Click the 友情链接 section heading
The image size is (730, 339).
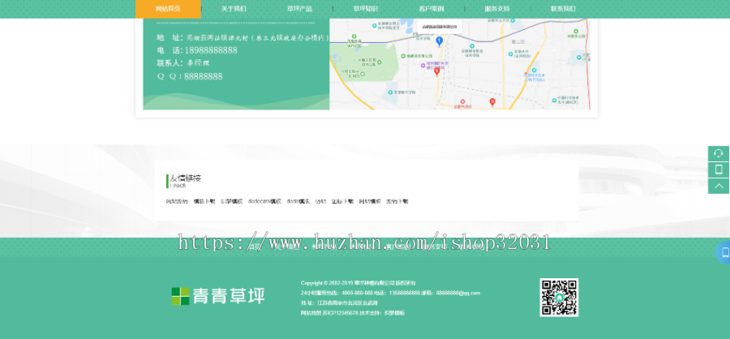pyautogui.click(x=185, y=178)
